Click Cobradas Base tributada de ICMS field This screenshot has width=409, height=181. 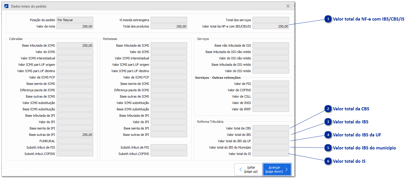click(75, 45)
